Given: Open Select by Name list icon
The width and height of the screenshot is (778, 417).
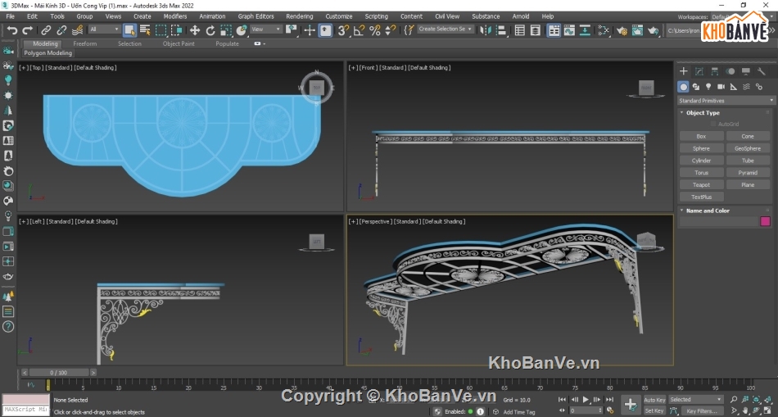Looking at the screenshot, I should click(x=145, y=30).
